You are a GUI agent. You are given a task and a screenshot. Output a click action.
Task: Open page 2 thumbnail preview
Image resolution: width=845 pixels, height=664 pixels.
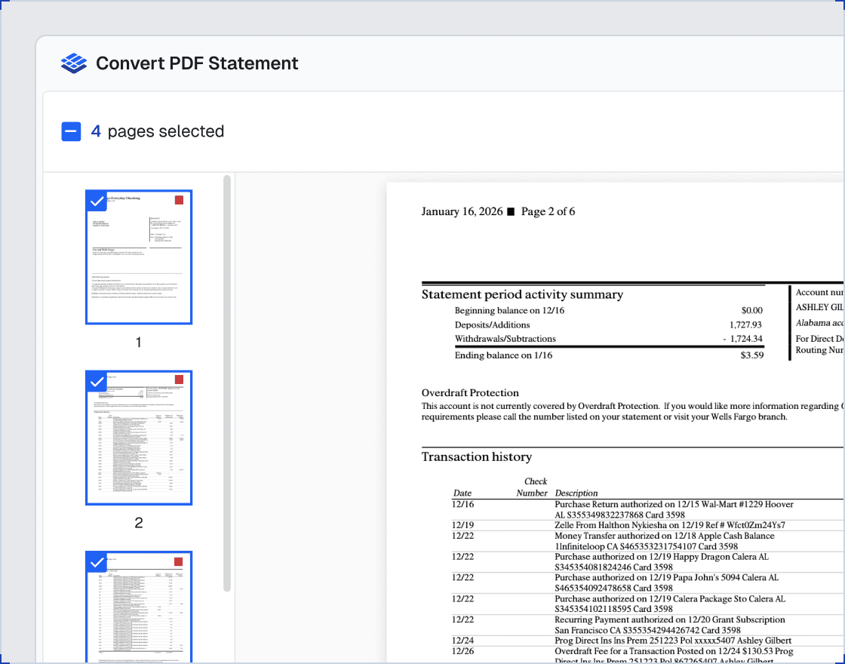tap(139, 438)
